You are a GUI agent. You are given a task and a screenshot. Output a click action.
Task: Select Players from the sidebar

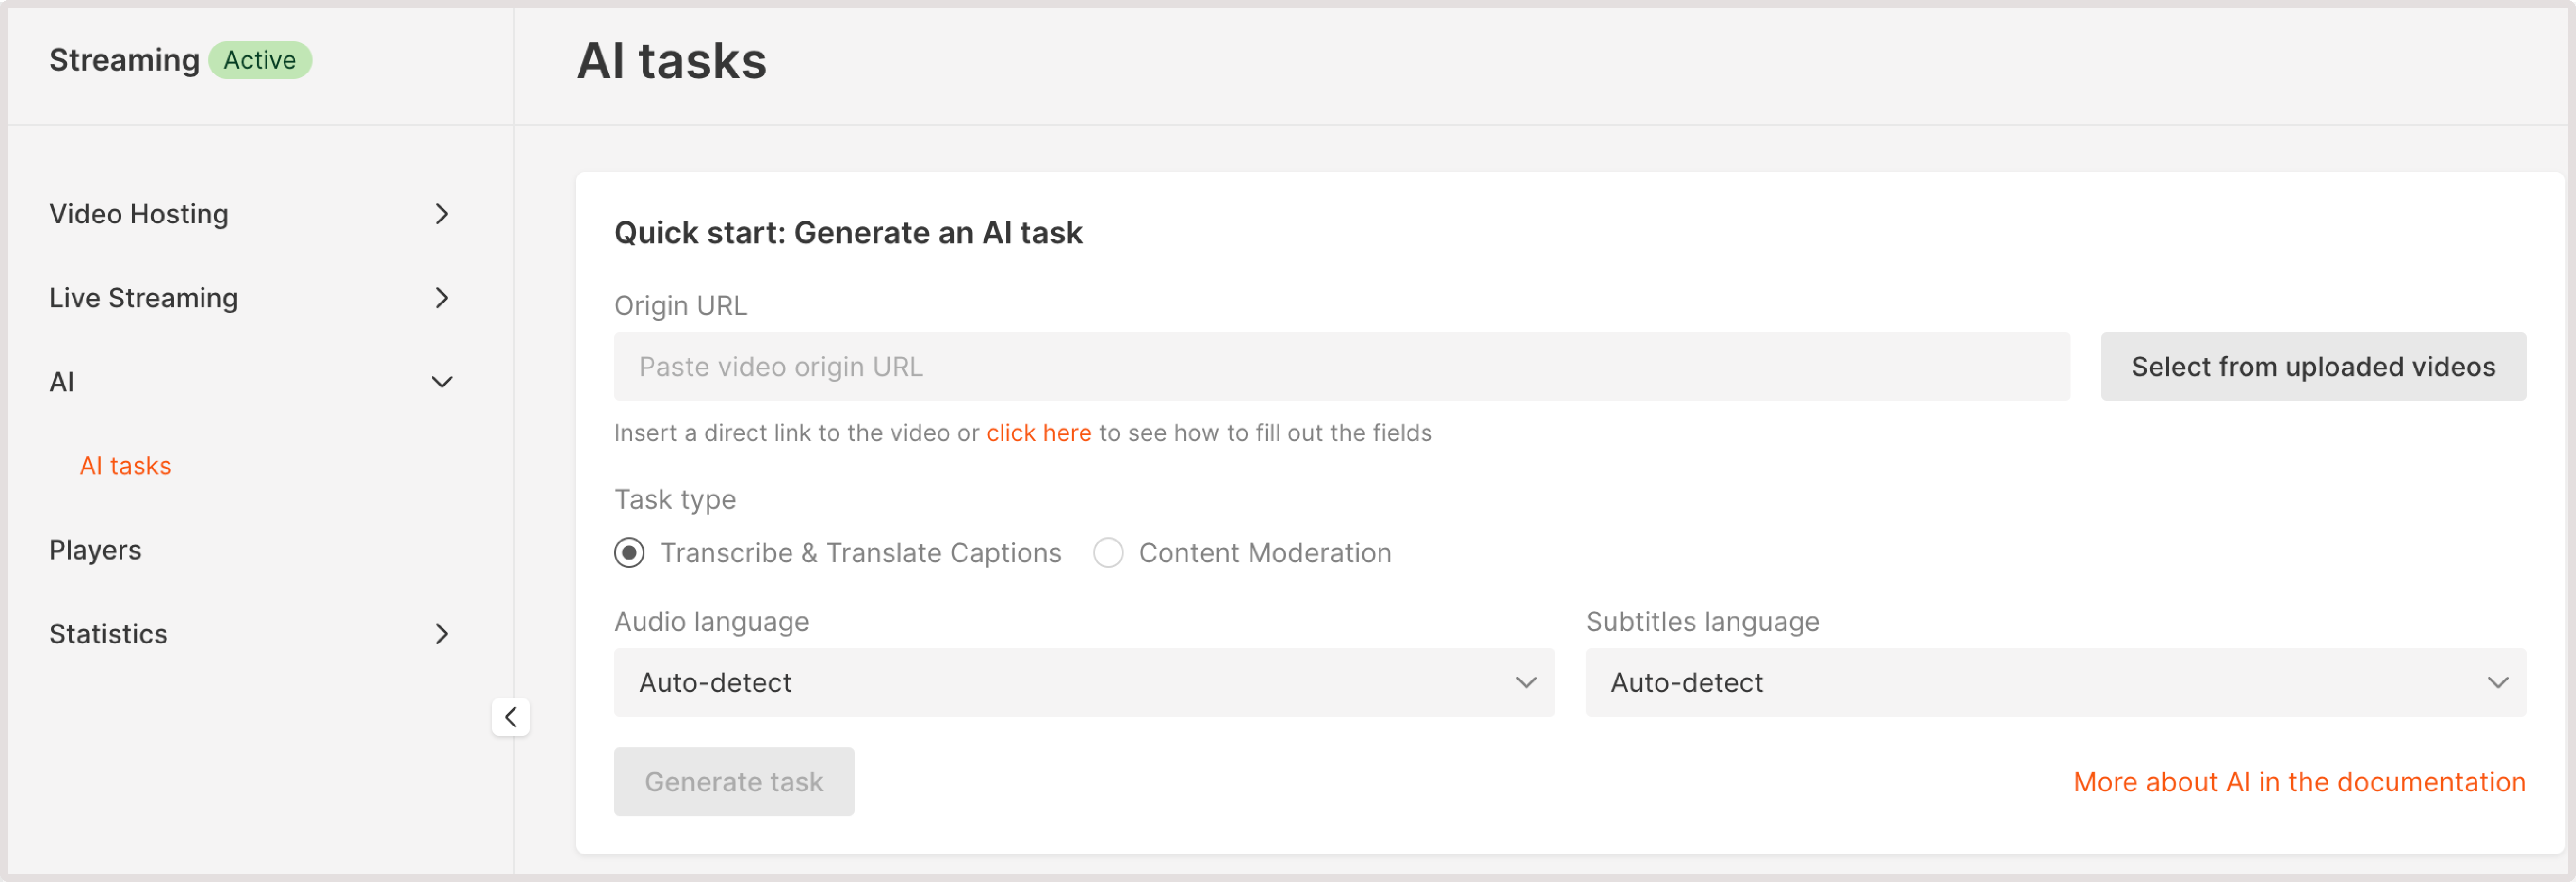pos(95,549)
